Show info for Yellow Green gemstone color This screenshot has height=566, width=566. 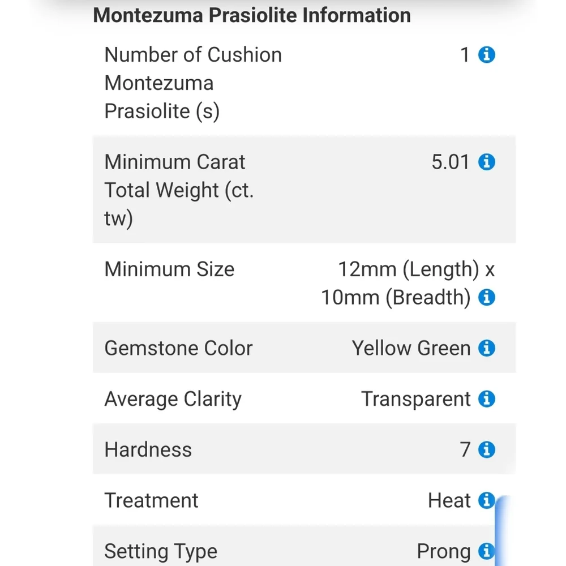click(487, 348)
